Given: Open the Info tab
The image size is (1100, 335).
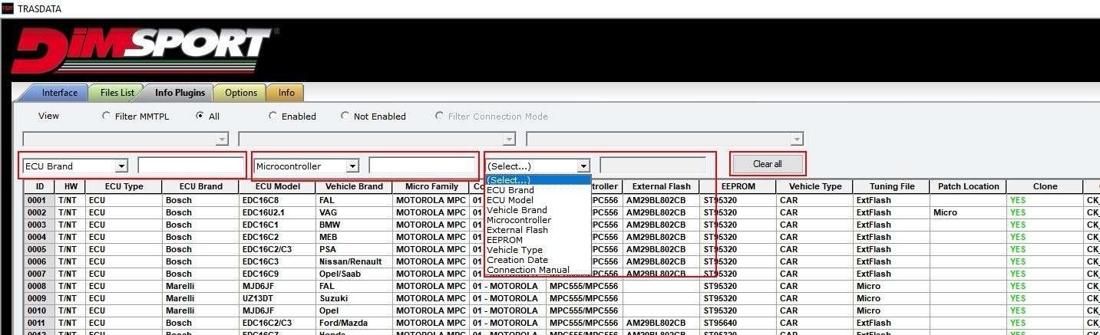Looking at the screenshot, I should point(286,93).
